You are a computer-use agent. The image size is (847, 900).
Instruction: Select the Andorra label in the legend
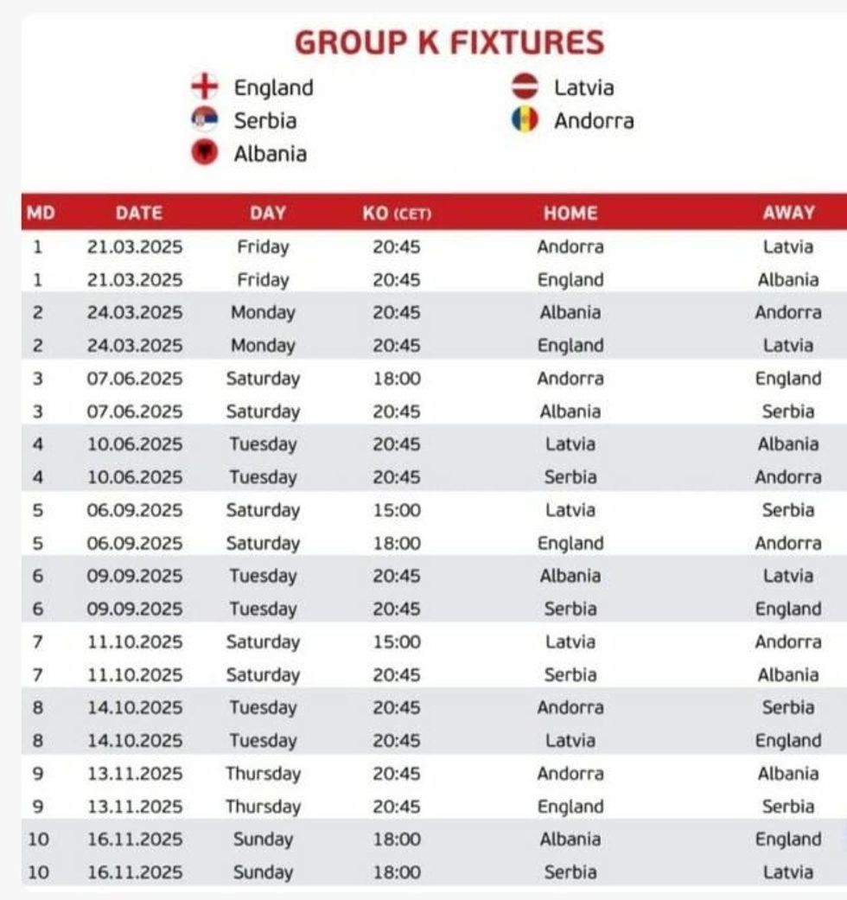594,120
